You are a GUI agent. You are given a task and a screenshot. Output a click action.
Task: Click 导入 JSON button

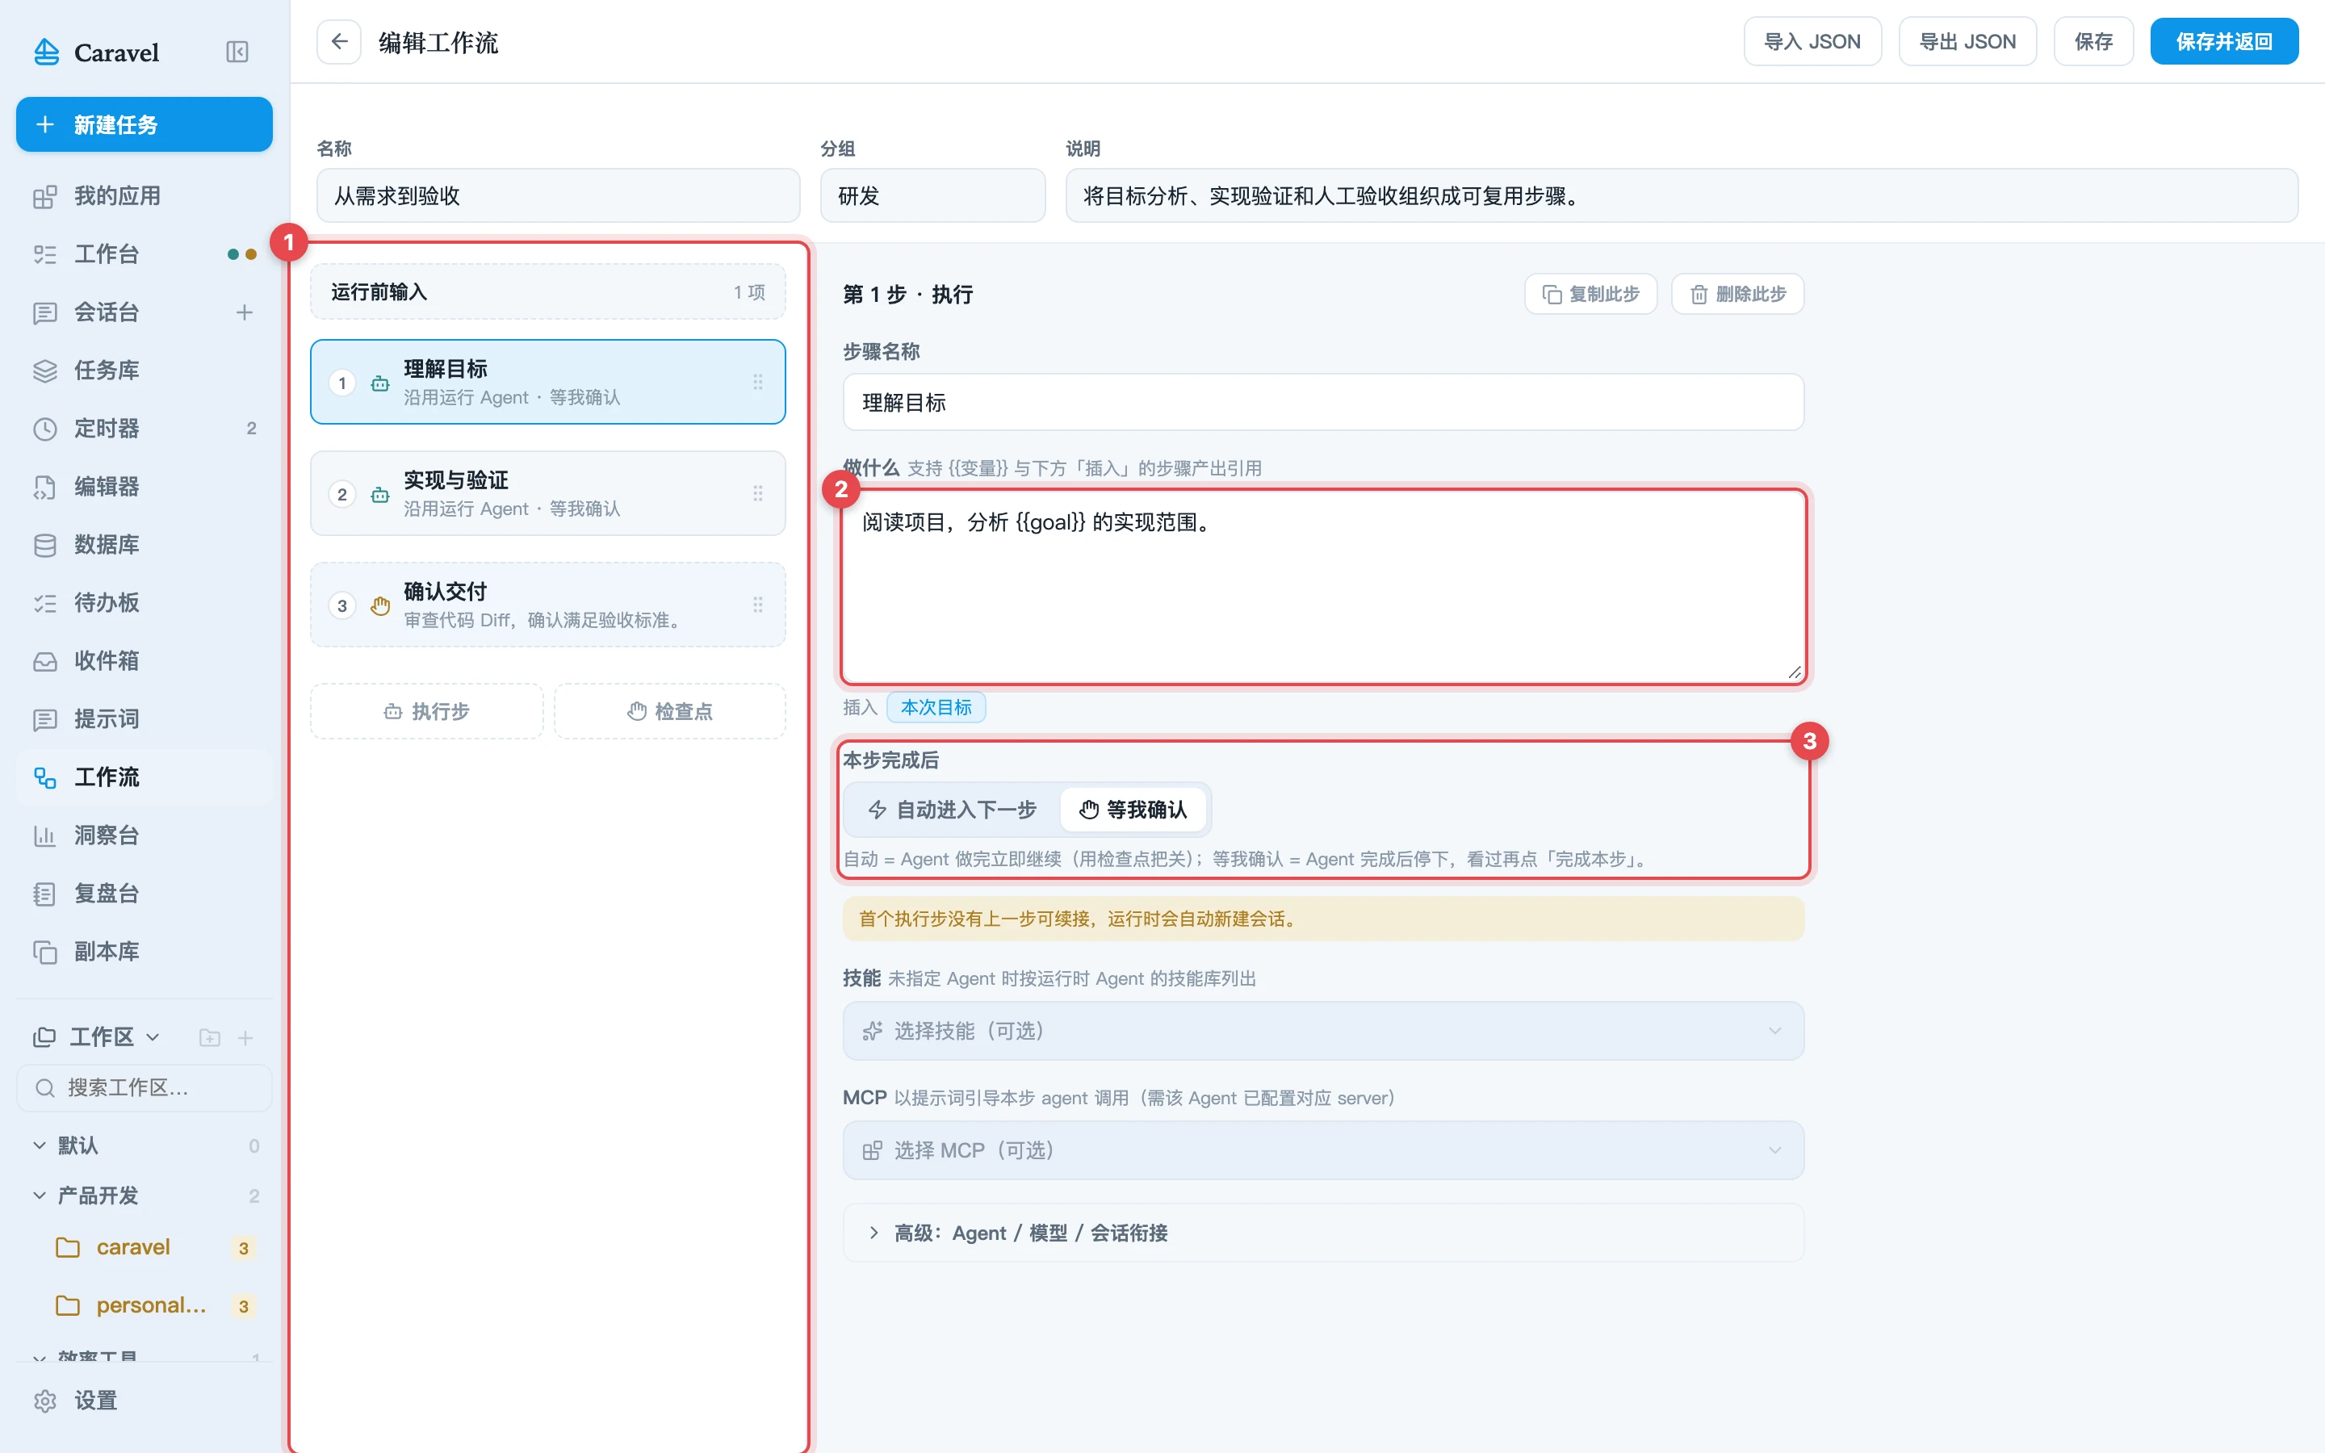[x=1812, y=41]
